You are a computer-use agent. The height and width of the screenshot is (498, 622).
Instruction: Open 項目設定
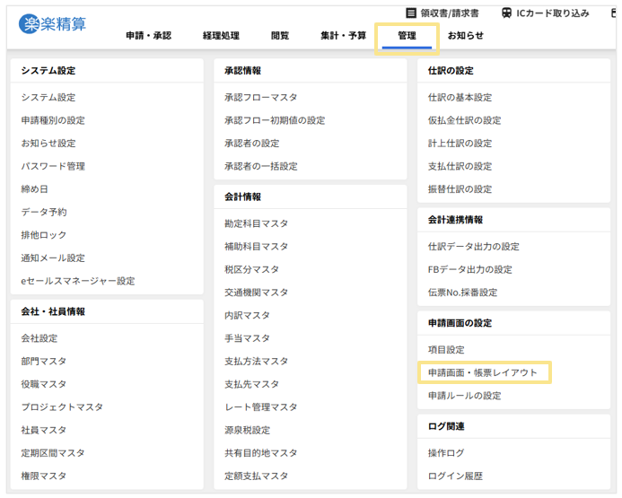click(x=446, y=350)
